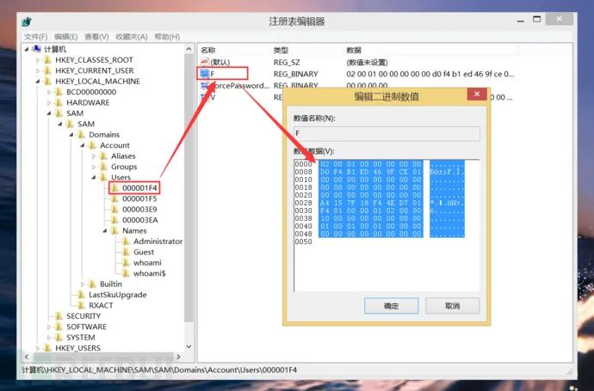Screen dimensions: 594x391
Task: Expand the HKEY_USERS node arrow
Action: pyautogui.click(x=38, y=348)
